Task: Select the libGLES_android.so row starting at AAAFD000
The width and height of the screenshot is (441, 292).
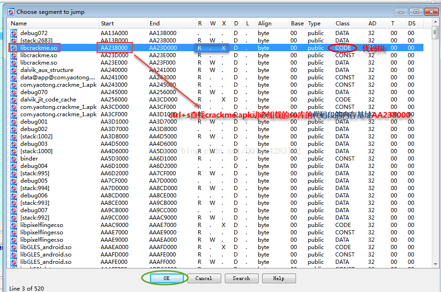Action: [216, 255]
